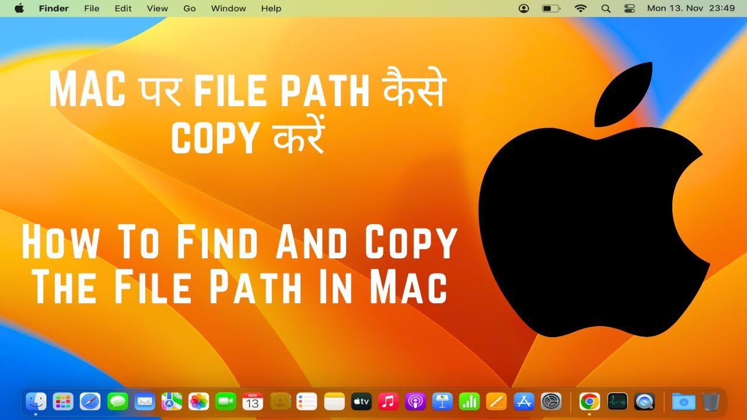Open the Edit menu
This screenshot has width=747, height=420.
tap(123, 8)
